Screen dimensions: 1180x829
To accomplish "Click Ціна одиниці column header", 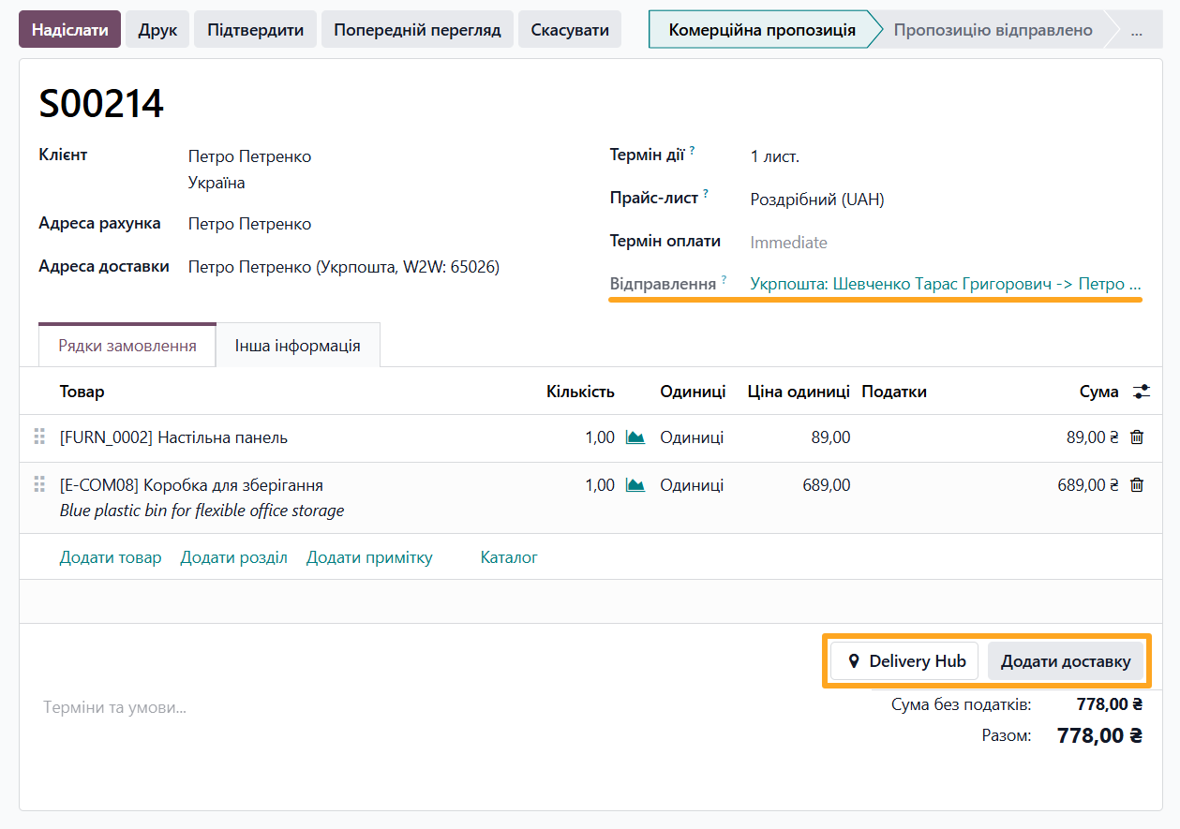I will click(x=799, y=392).
